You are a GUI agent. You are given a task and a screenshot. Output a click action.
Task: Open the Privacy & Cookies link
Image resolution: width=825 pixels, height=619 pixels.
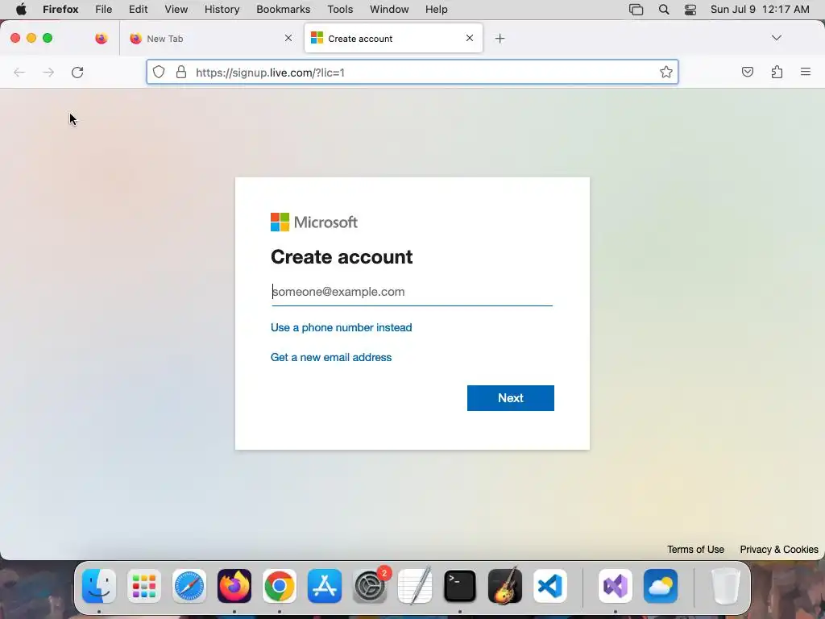pyautogui.click(x=779, y=550)
